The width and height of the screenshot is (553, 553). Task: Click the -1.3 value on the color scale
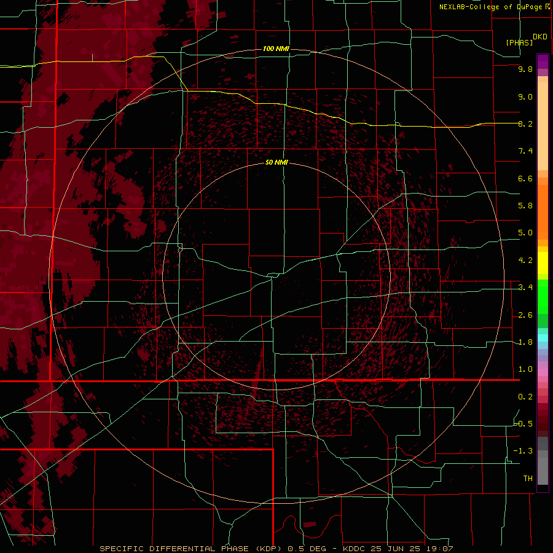(x=523, y=451)
